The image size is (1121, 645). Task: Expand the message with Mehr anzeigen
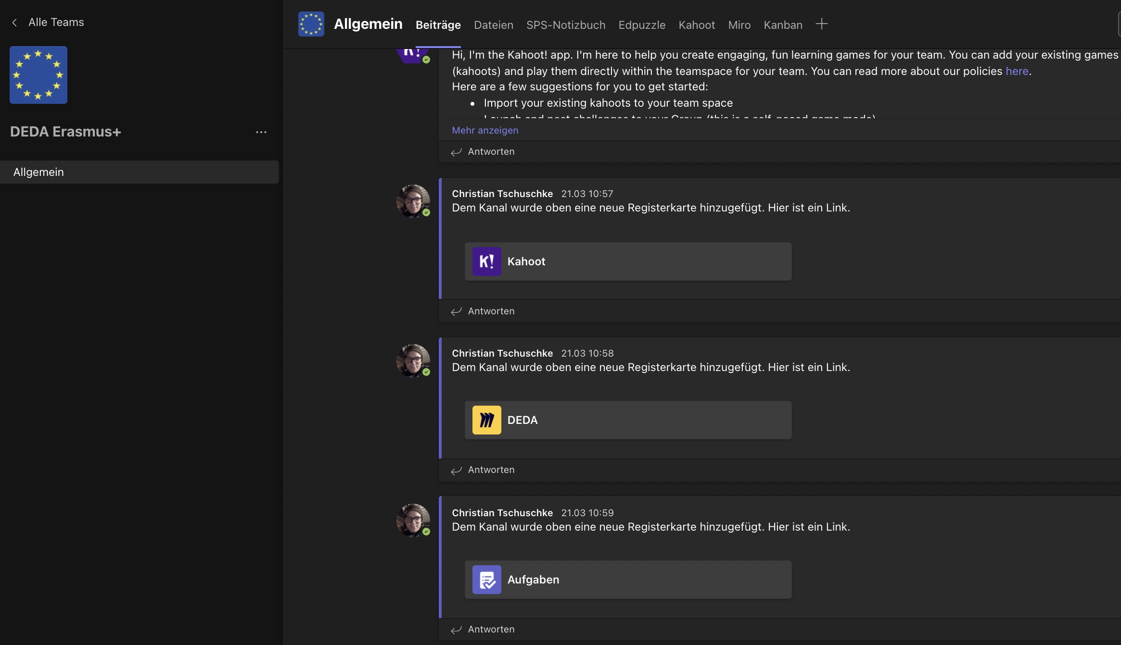click(484, 130)
